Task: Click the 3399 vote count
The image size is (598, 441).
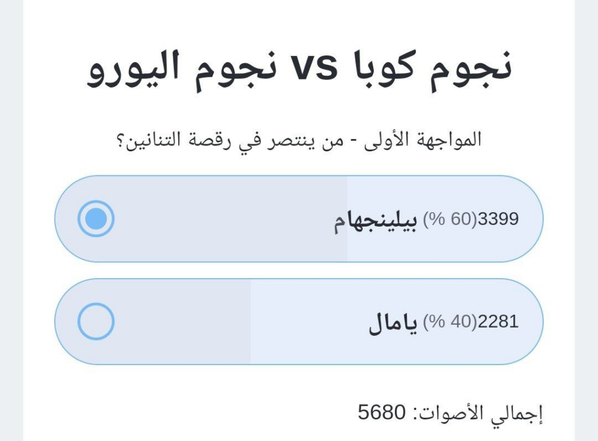Action: click(498, 219)
